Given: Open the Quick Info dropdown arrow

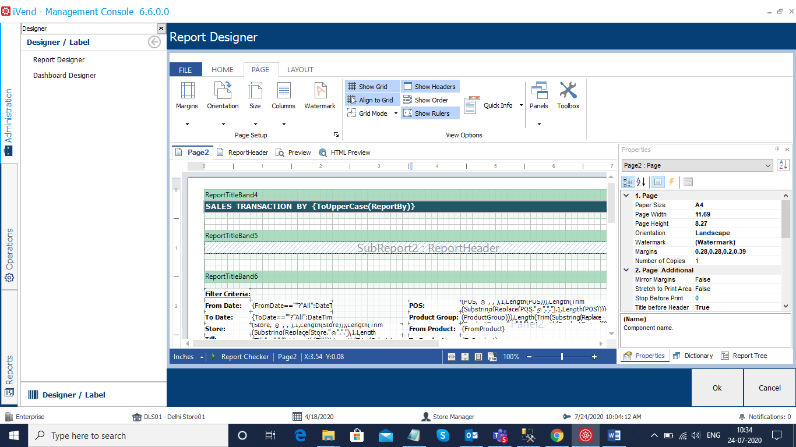Looking at the screenshot, I should pos(521,105).
